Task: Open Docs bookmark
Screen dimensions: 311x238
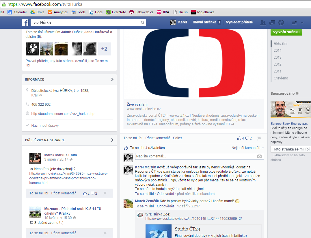Action: pyautogui.click(x=96, y=12)
